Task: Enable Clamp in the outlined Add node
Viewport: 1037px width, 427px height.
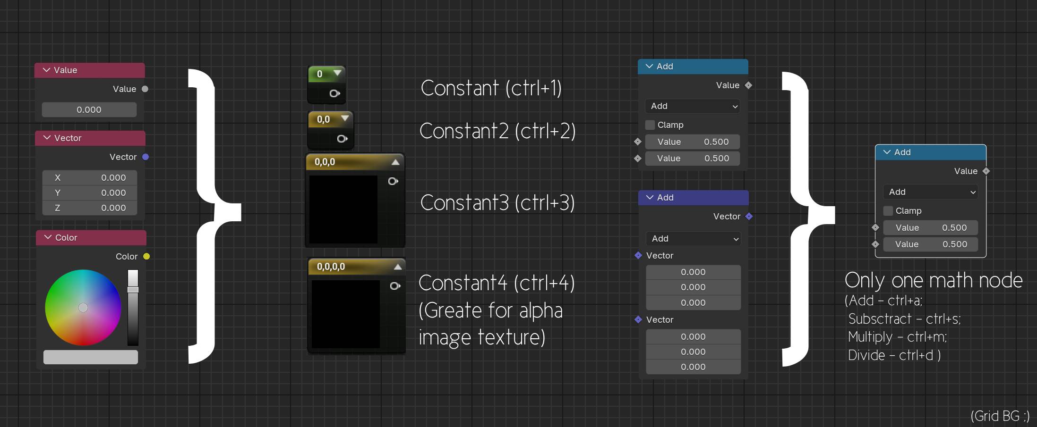Action: (x=889, y=211)
